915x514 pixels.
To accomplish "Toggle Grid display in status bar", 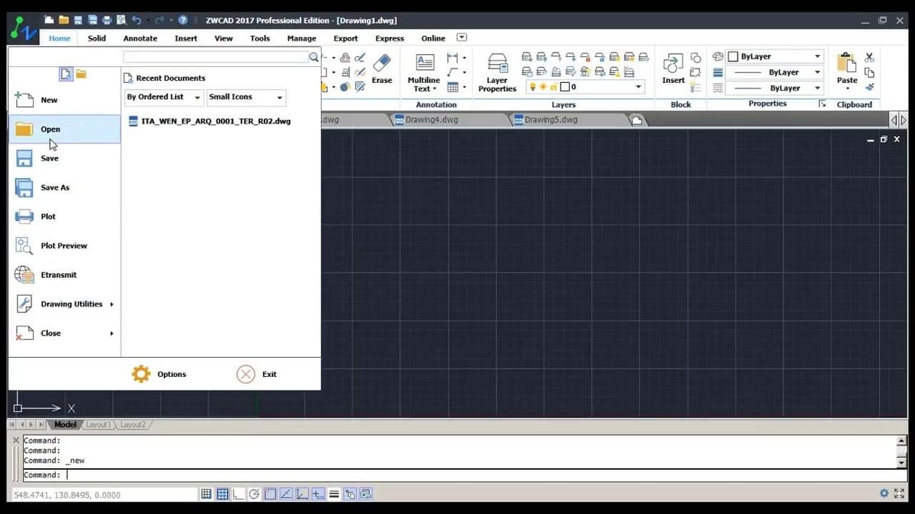I will 223,494.
